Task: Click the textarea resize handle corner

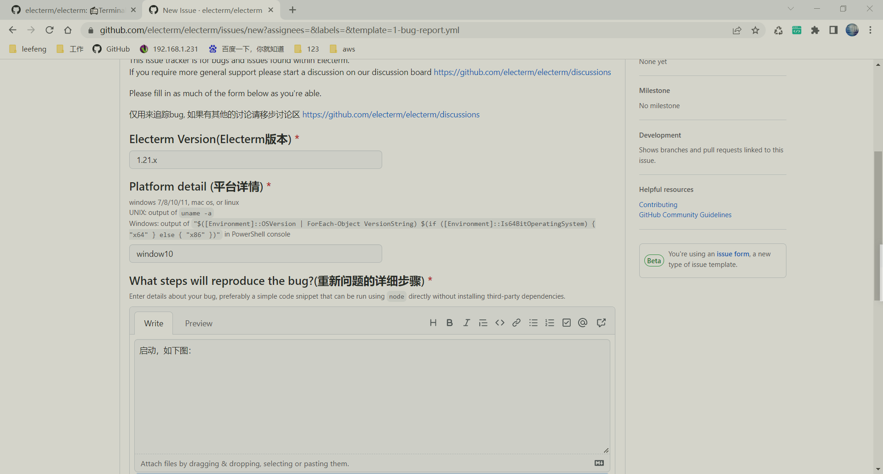Action: [x=606, y=450]
